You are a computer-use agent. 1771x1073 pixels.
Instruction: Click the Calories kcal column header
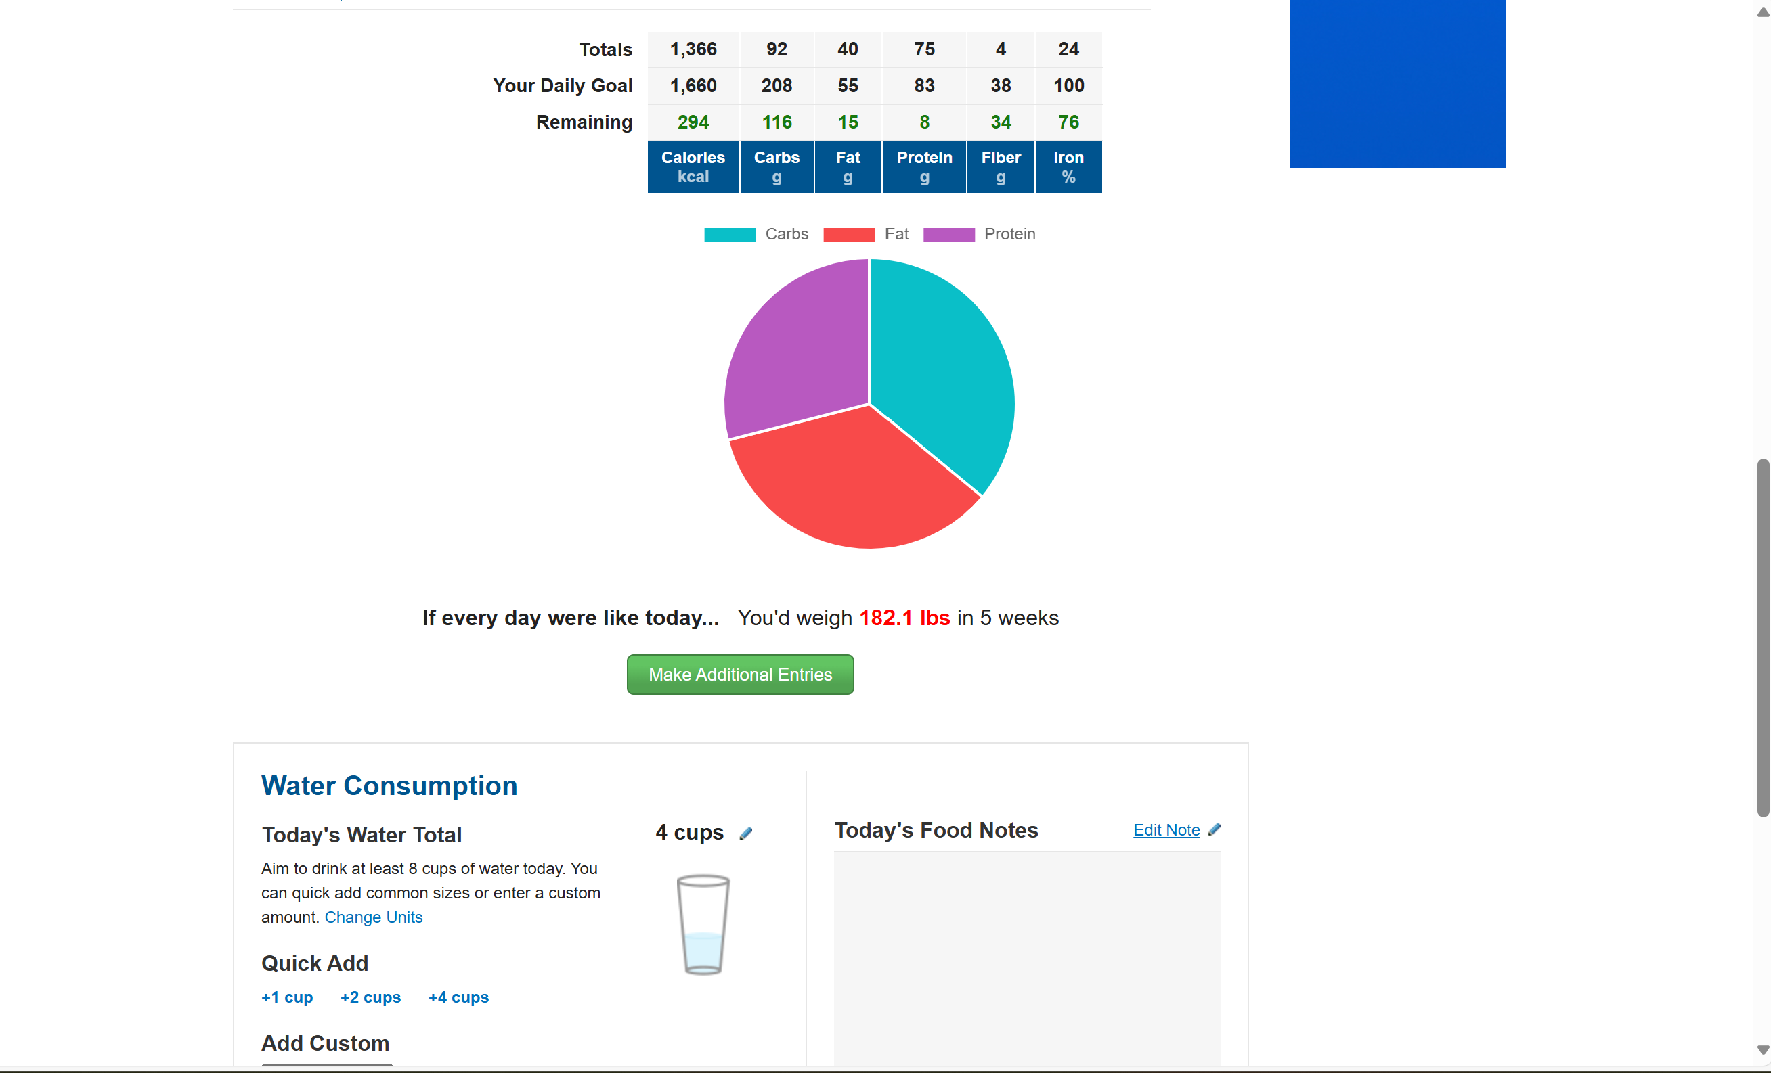693,167
